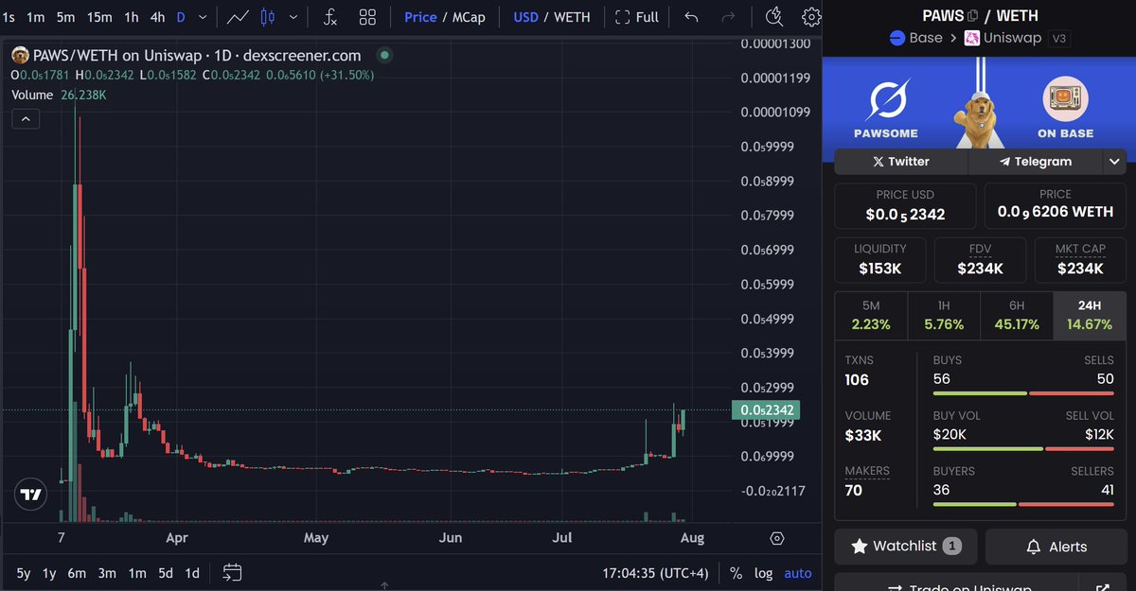Set chart range to 3m
The image size is (1136, 591).
[107, 572]
